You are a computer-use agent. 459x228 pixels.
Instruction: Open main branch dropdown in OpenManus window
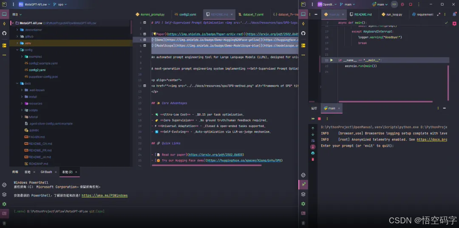[348, 4]
